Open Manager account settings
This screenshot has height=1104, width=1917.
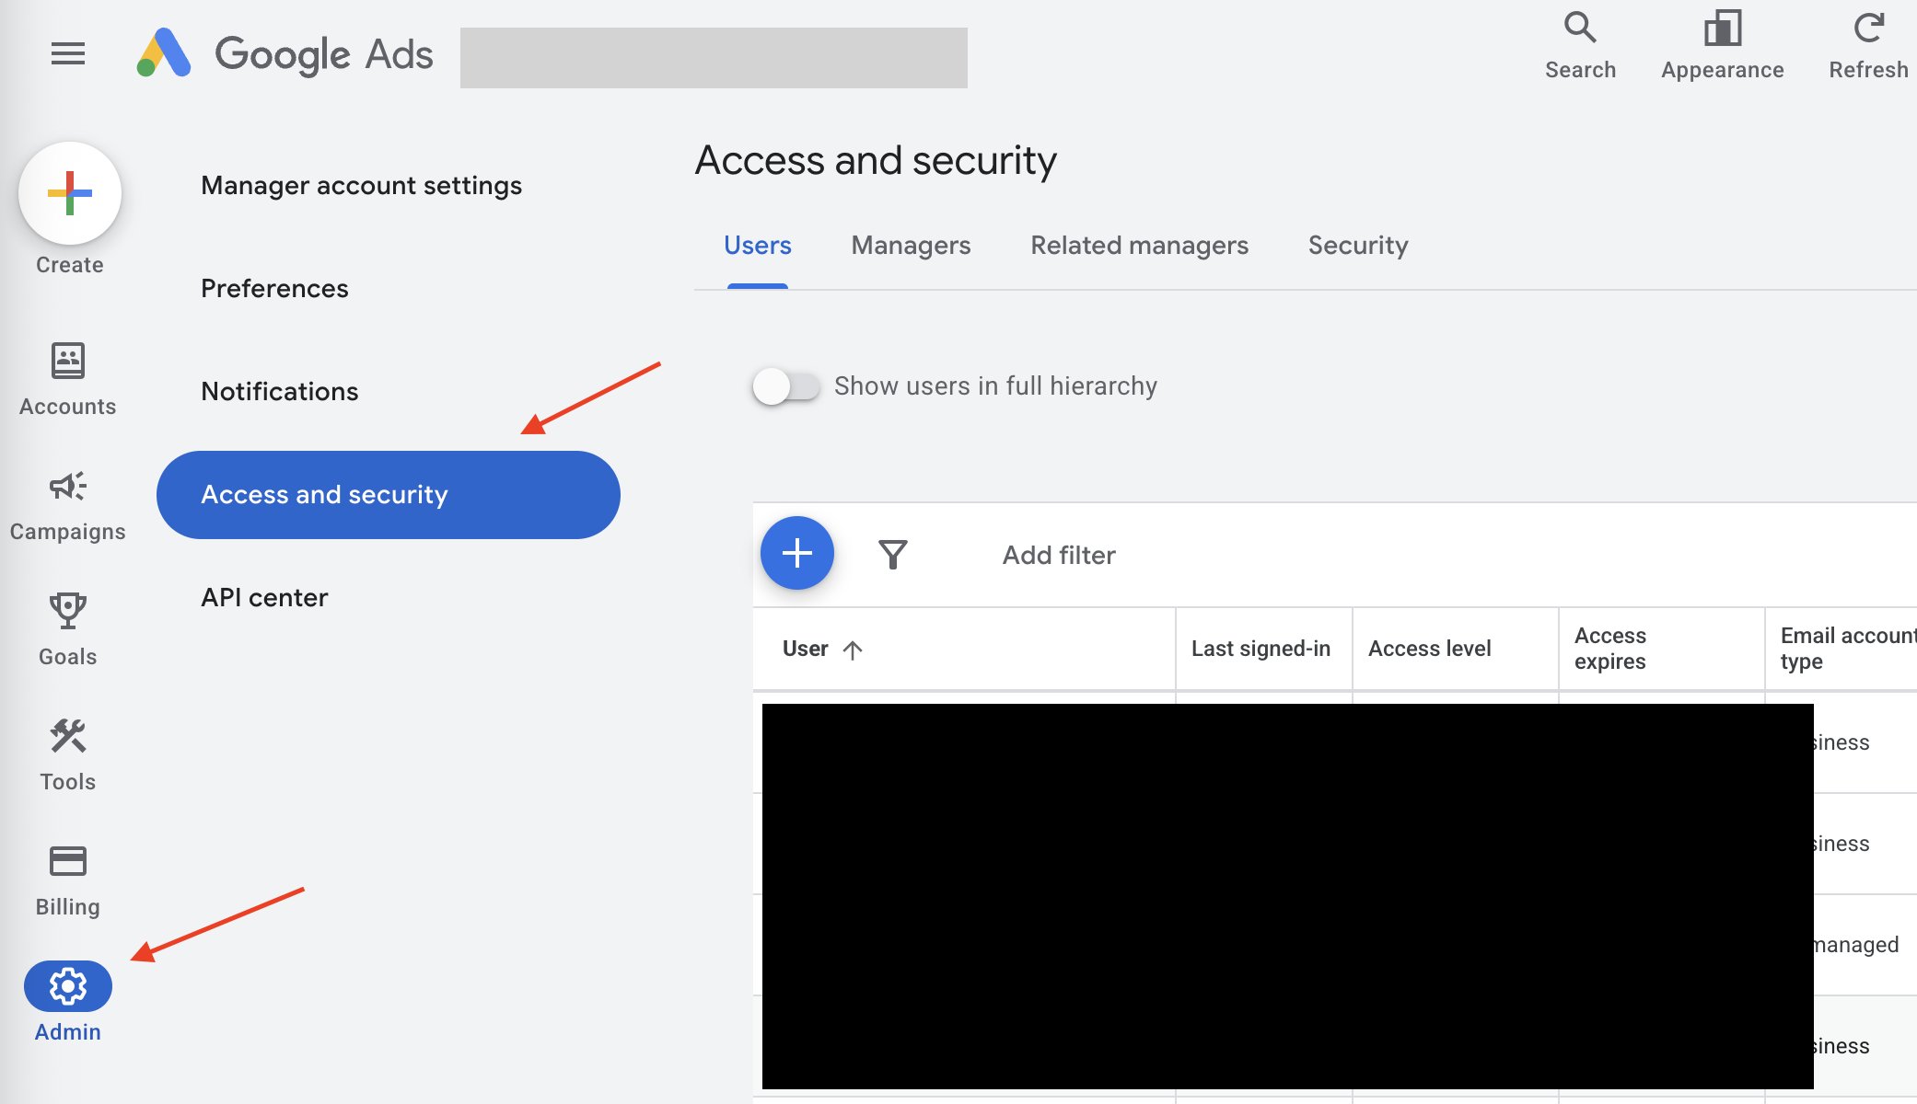(x=361, y=186)
